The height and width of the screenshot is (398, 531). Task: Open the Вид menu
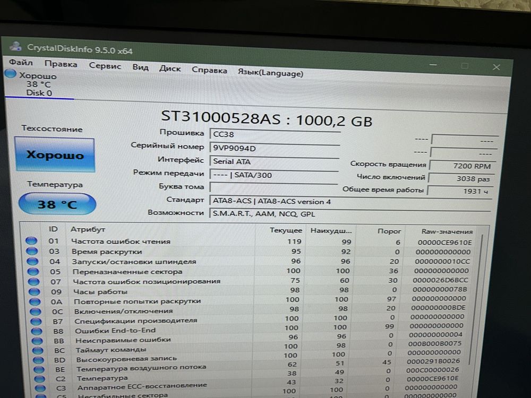coord(140,67)
